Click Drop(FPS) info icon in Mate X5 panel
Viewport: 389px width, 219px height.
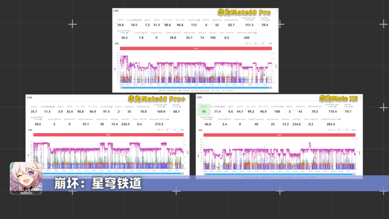click(x=283, y=107)
